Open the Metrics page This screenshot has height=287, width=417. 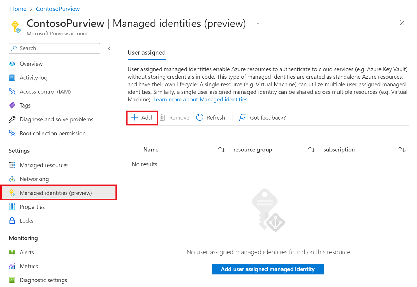[x=28, y=266]
